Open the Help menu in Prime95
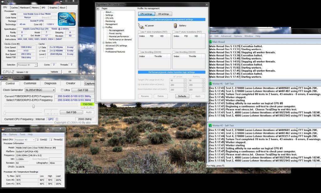 pos(258,36)
